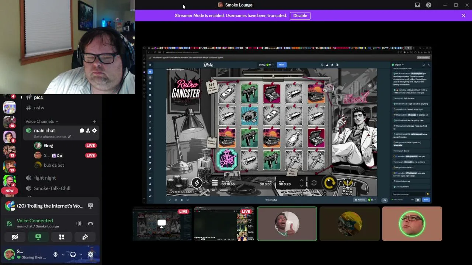
Task: Open second LIVE stream thumbnail
Action: point(224,224)
